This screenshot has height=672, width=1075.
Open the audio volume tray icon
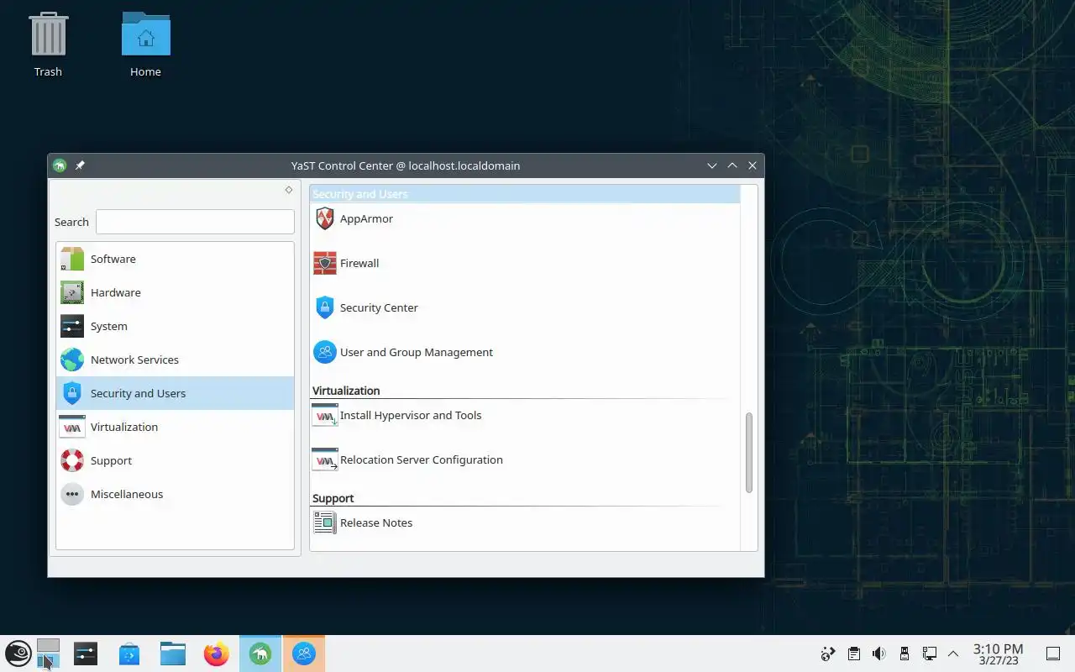878,654
